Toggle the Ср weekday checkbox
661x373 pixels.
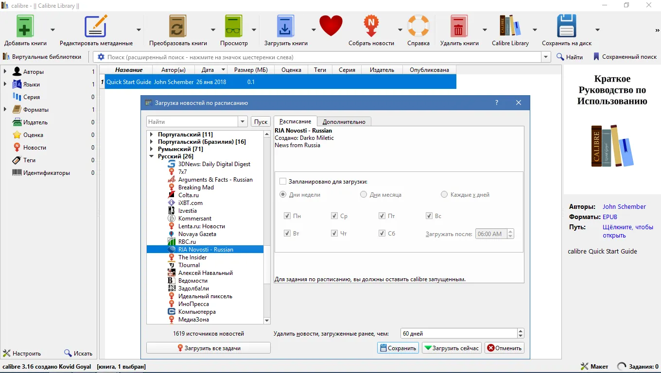pos(334,216)
